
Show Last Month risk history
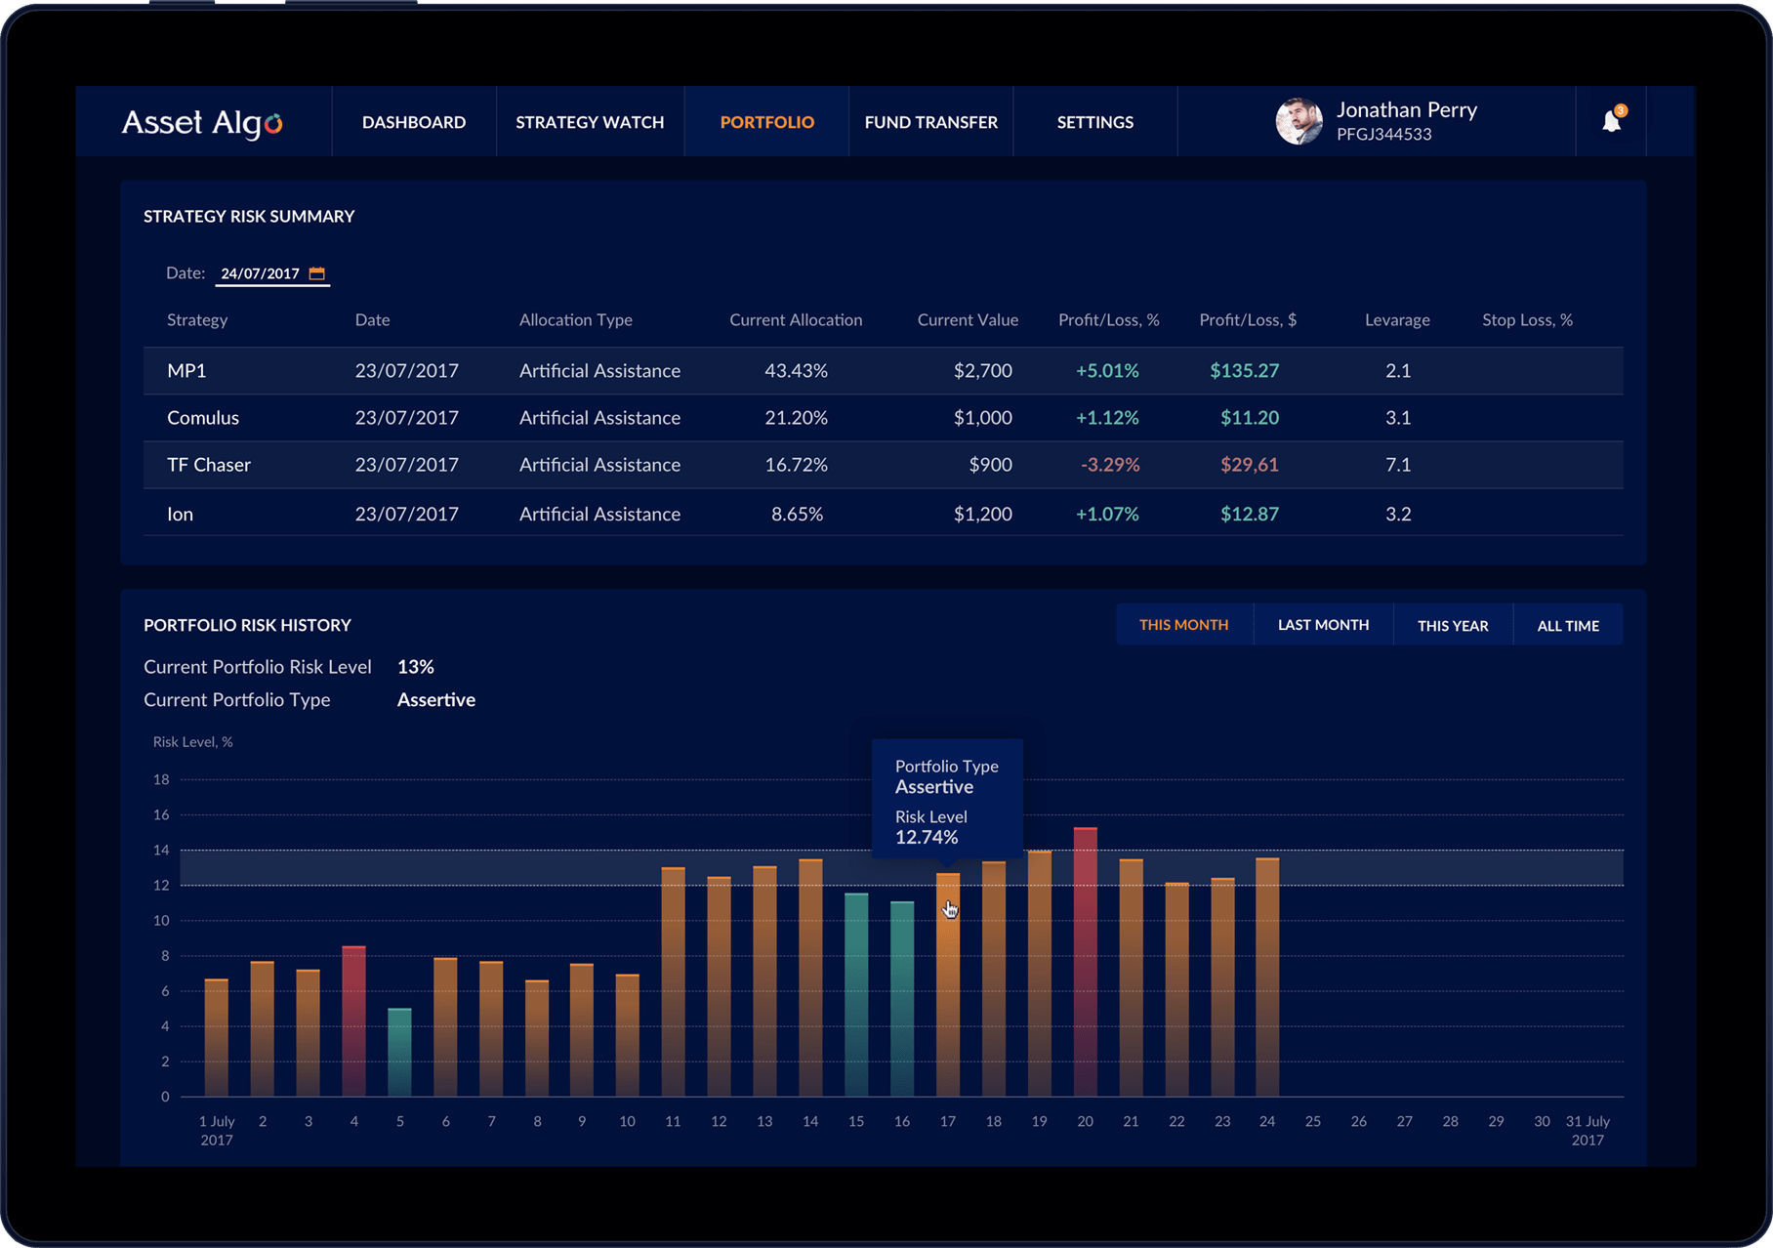point(1323,625)
